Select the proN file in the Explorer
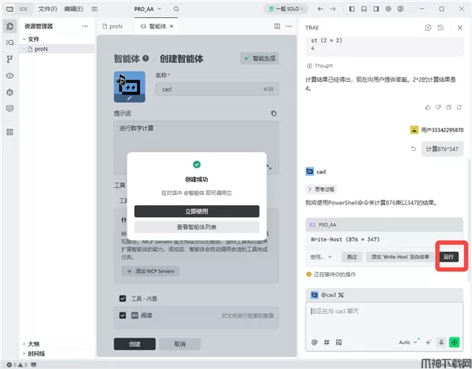The image size is (472, 369). [x=57, y=49]
